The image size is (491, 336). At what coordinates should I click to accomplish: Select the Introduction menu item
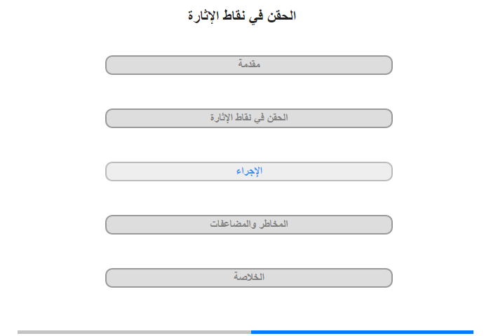tap(249, 65)
